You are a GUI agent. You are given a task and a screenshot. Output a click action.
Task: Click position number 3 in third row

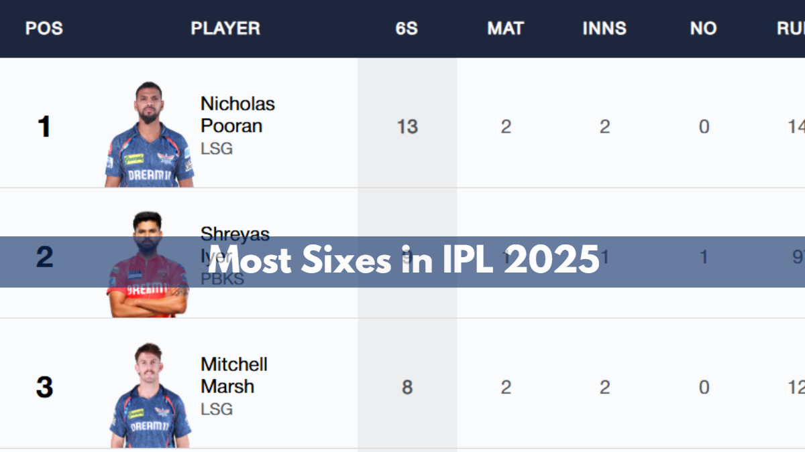(x=44, y=387)
